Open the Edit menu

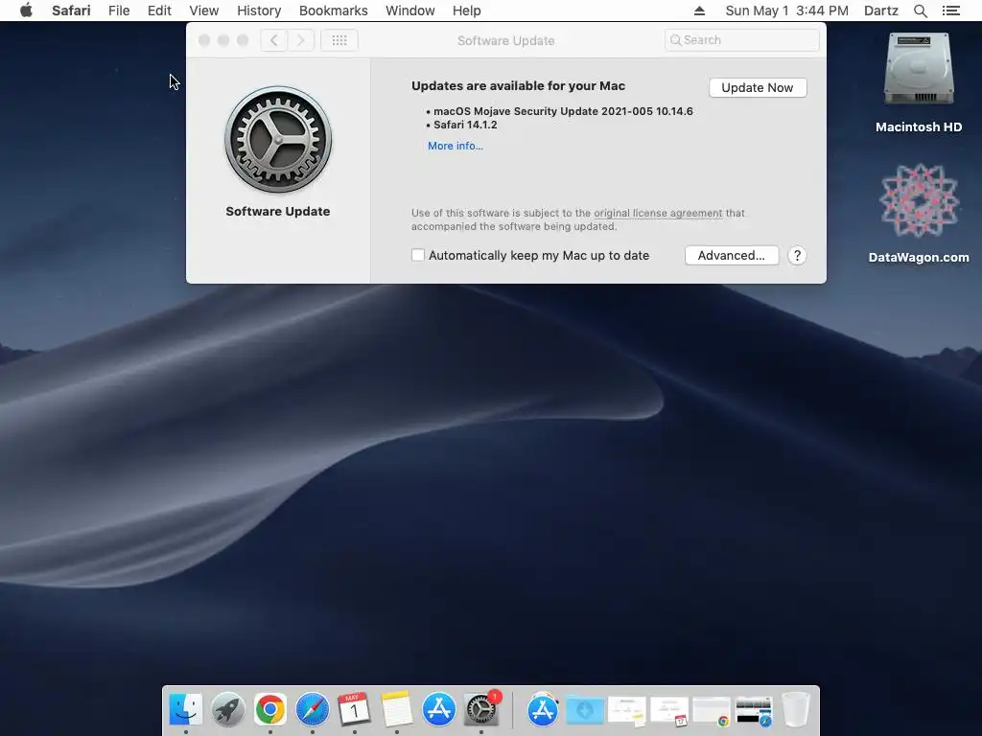(x=159, y=11)
